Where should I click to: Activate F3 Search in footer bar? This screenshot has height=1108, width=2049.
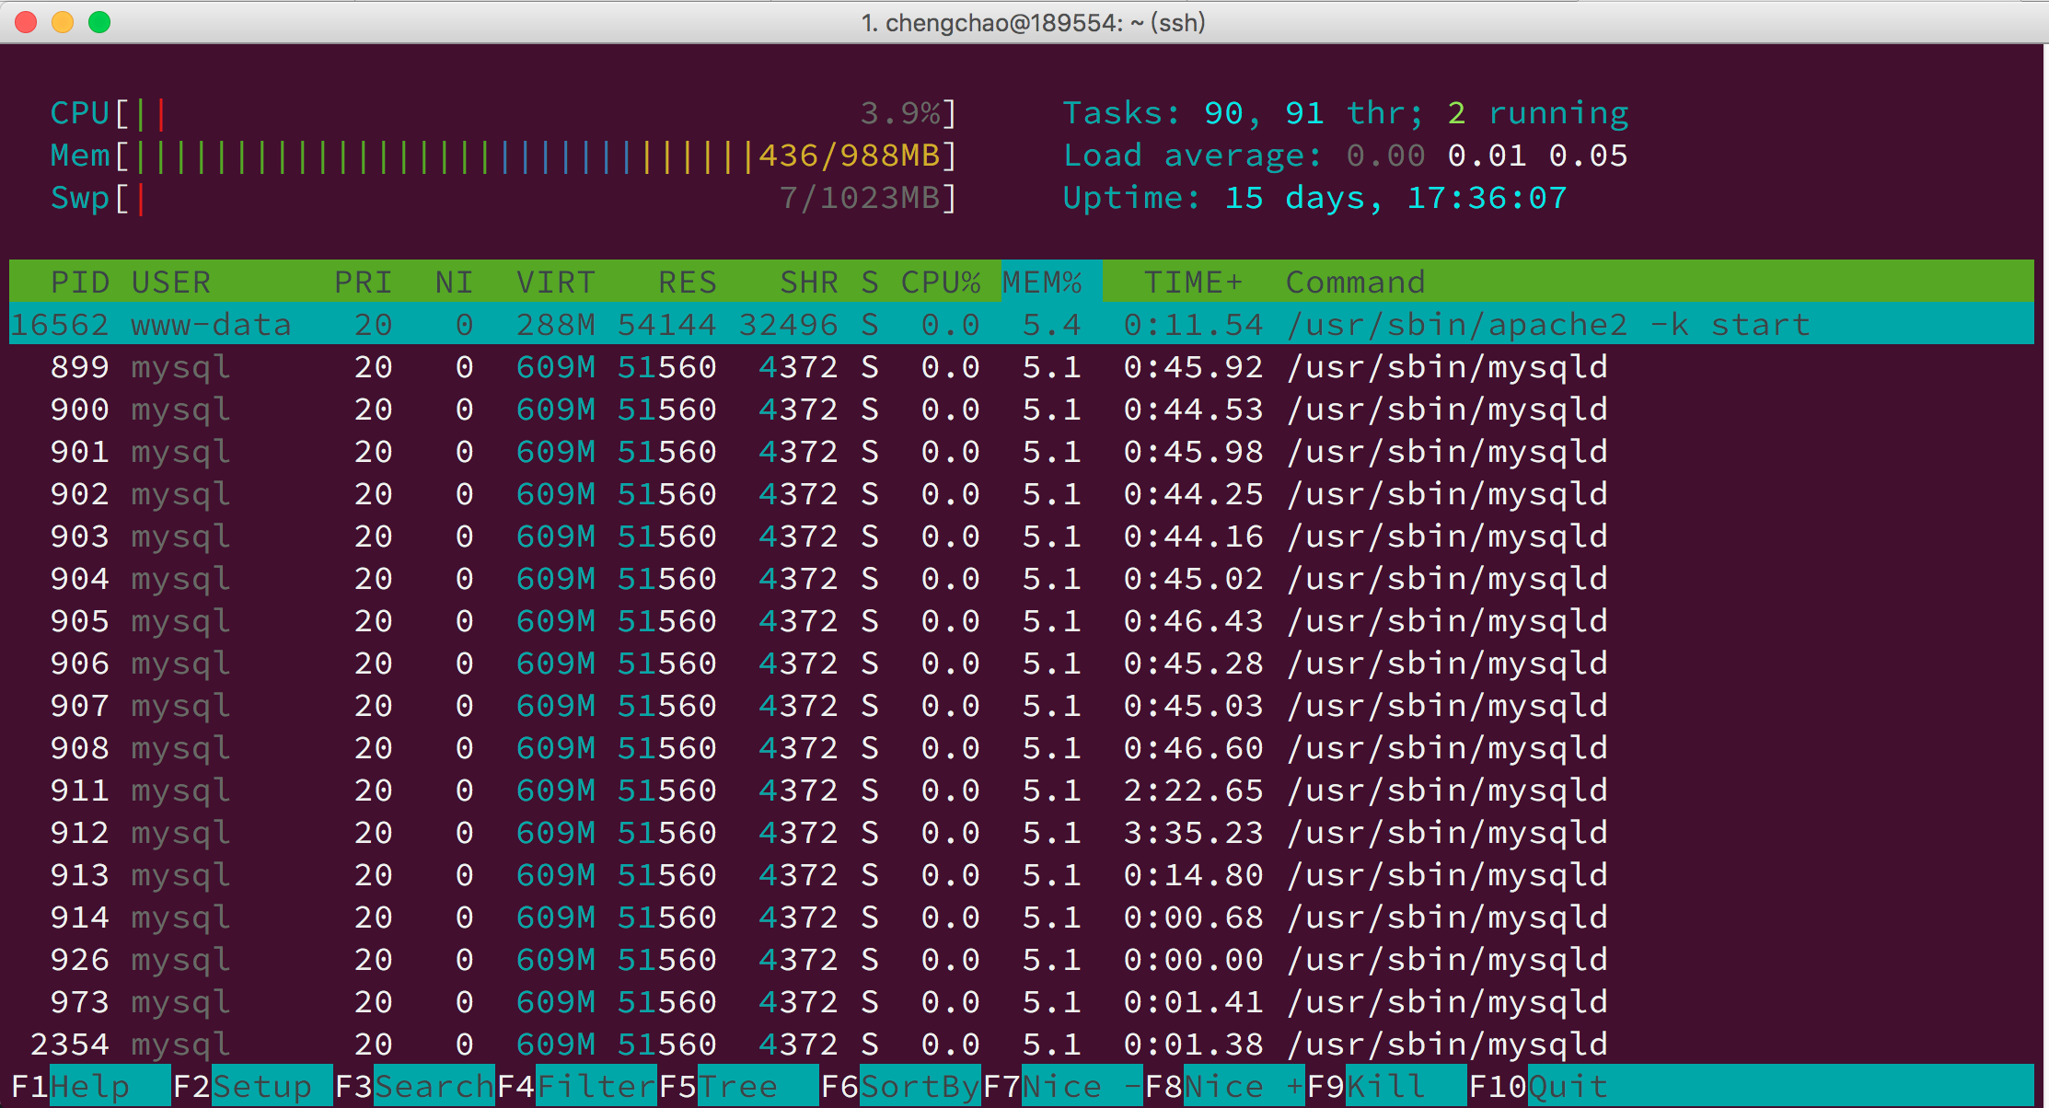414,1087
